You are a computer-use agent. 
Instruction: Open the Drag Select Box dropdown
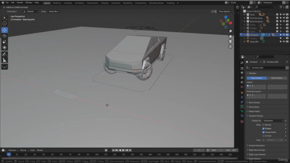point(54,11)
